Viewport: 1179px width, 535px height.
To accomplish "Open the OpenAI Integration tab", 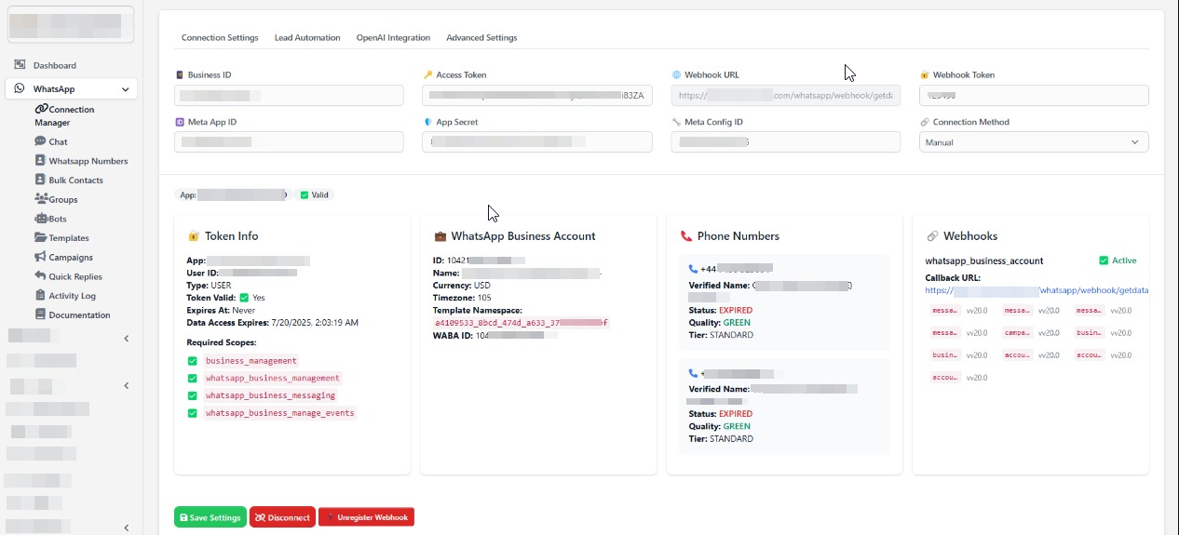I will click(x=393, y=38).
